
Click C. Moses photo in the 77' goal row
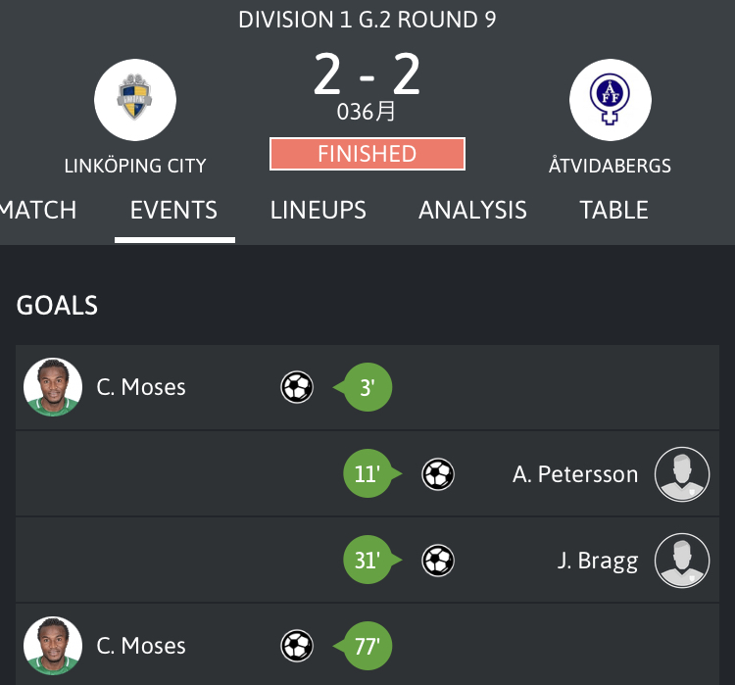(53, 646)
